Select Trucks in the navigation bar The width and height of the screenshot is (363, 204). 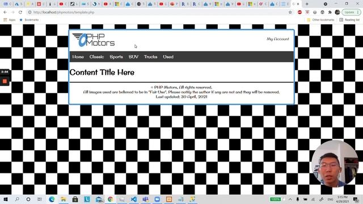(150, 57)
